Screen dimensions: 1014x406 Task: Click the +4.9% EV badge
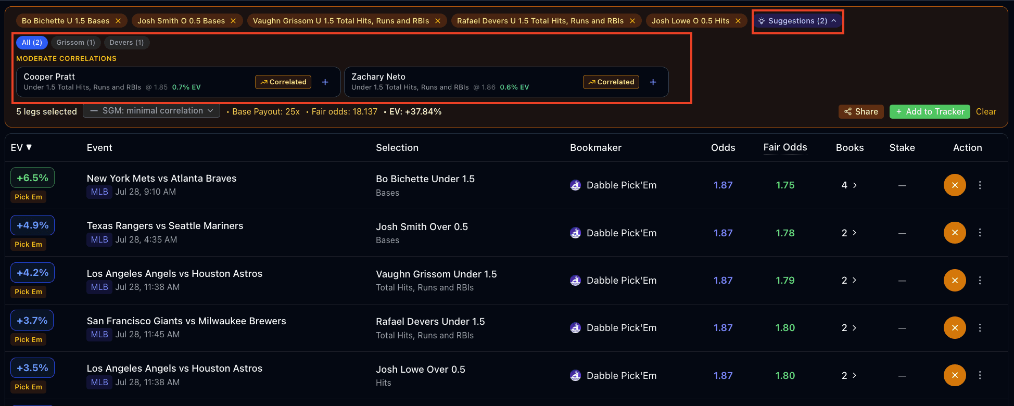32,225
